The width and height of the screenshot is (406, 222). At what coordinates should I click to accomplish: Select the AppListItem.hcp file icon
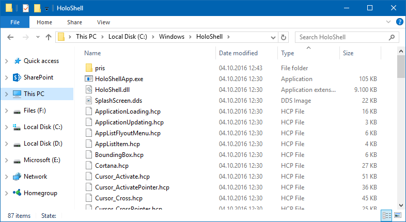coord(89,144)
